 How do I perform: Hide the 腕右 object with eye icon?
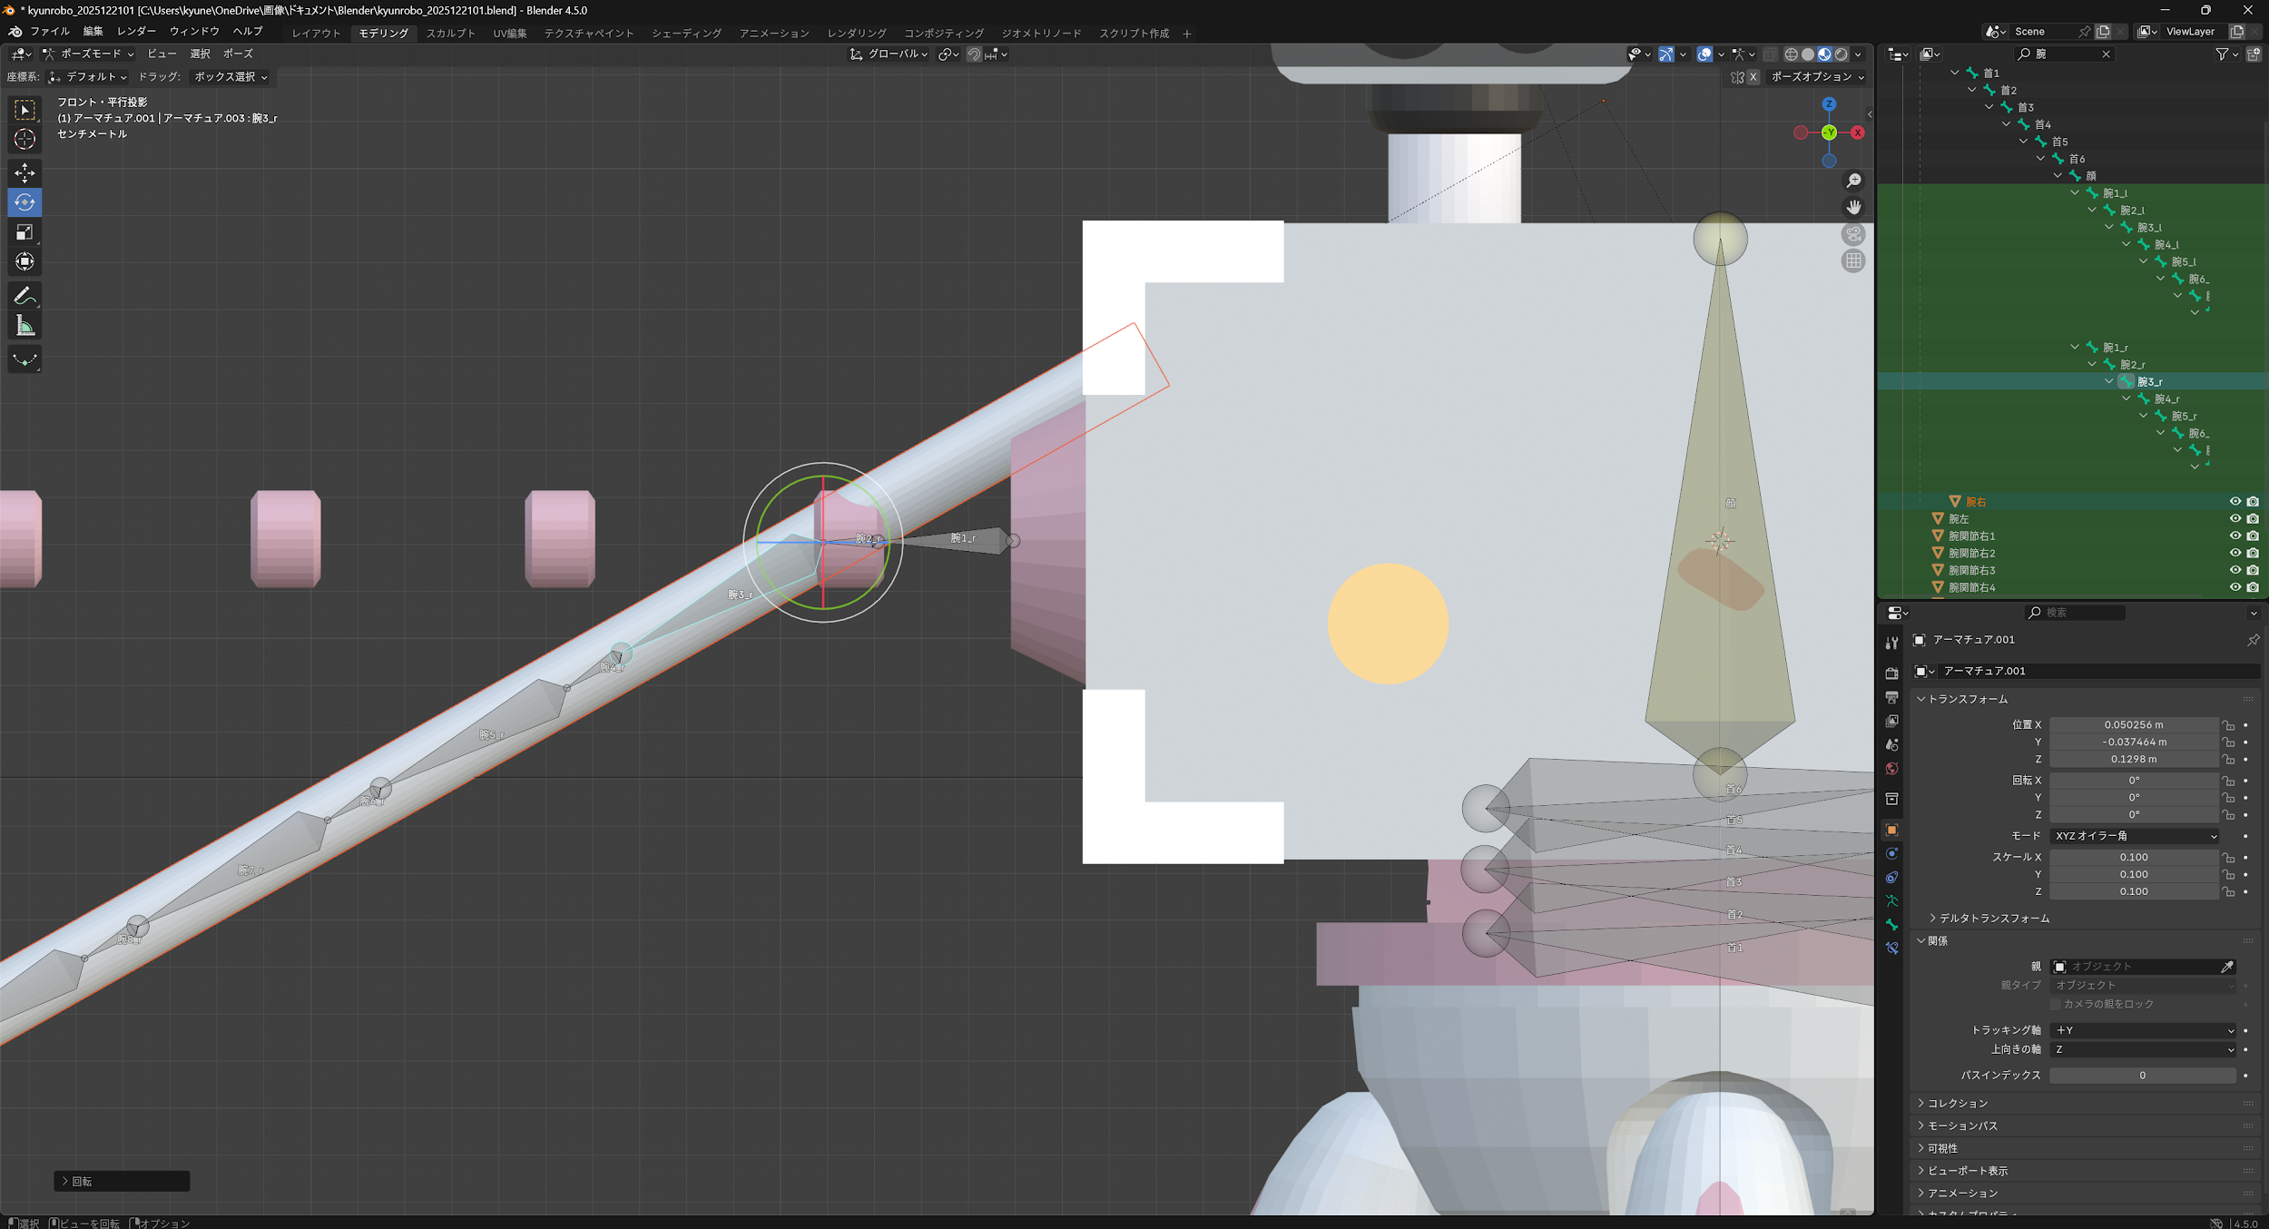[x=2235, y=501]
